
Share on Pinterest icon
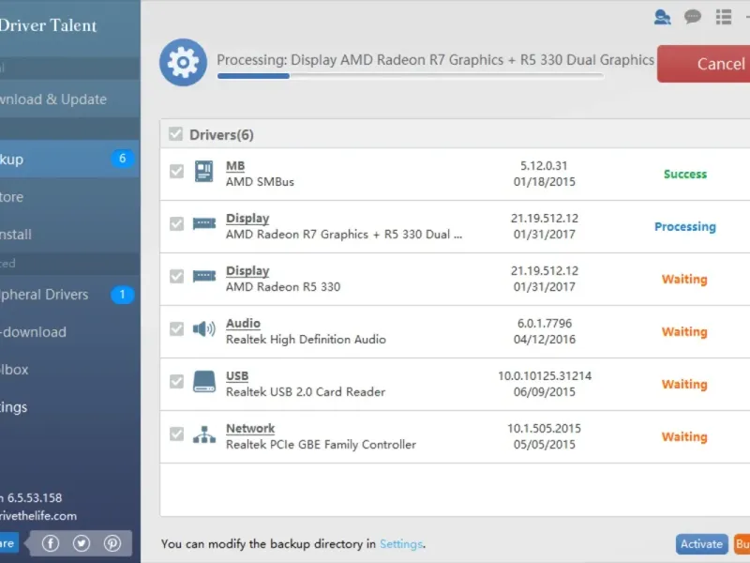pyautogui.click(x=112, y=543)
